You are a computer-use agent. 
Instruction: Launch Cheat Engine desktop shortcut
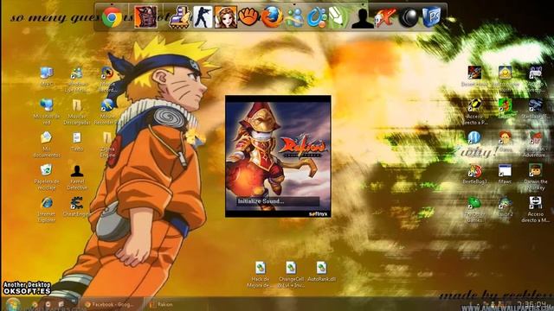[x=77, y=206]
